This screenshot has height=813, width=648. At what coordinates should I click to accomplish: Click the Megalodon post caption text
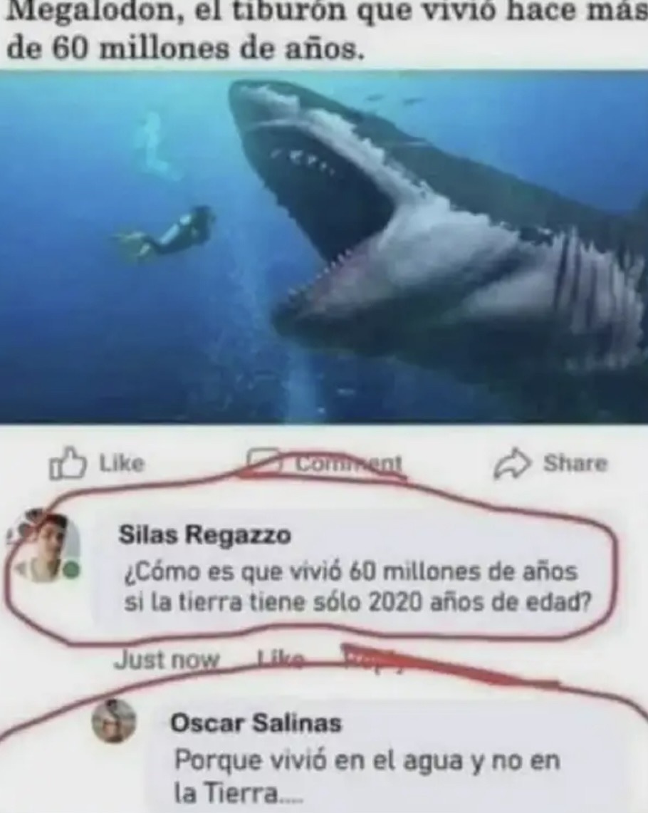pos(324,30)
